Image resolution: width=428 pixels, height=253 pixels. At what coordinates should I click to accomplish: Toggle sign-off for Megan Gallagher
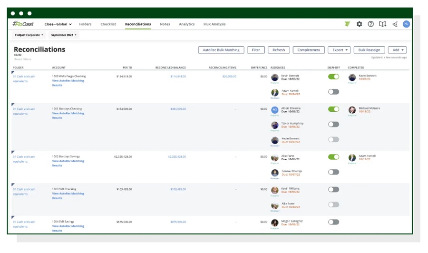[x=333, y=222]
